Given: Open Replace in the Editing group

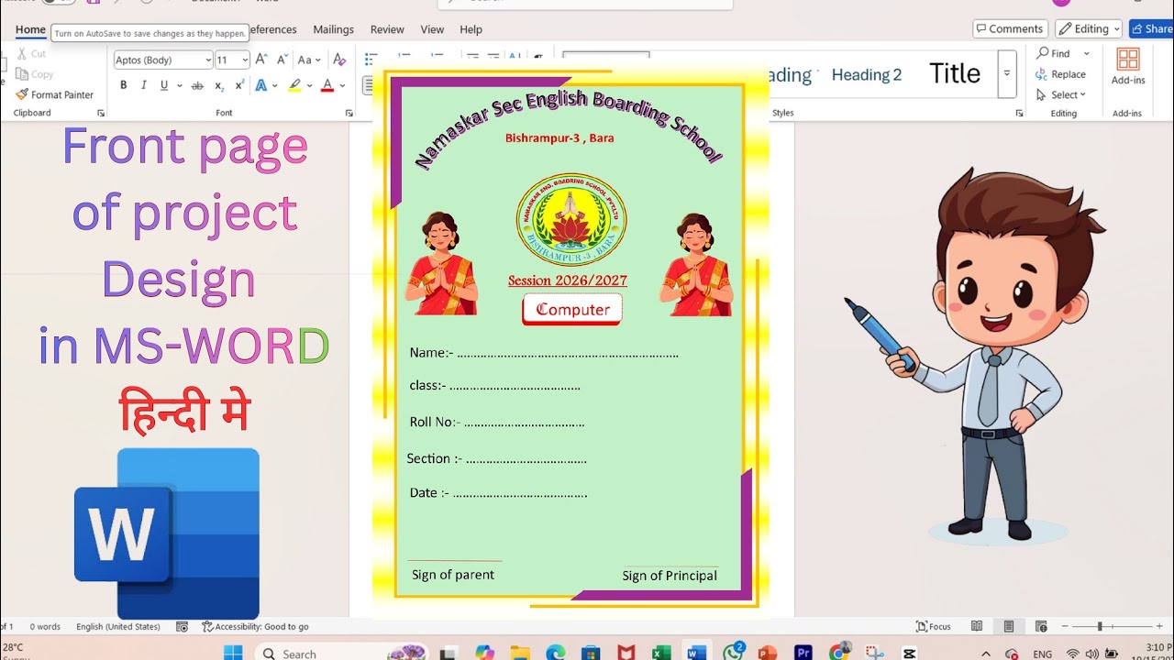Looking at the screenshot, I should point(1061,74).
